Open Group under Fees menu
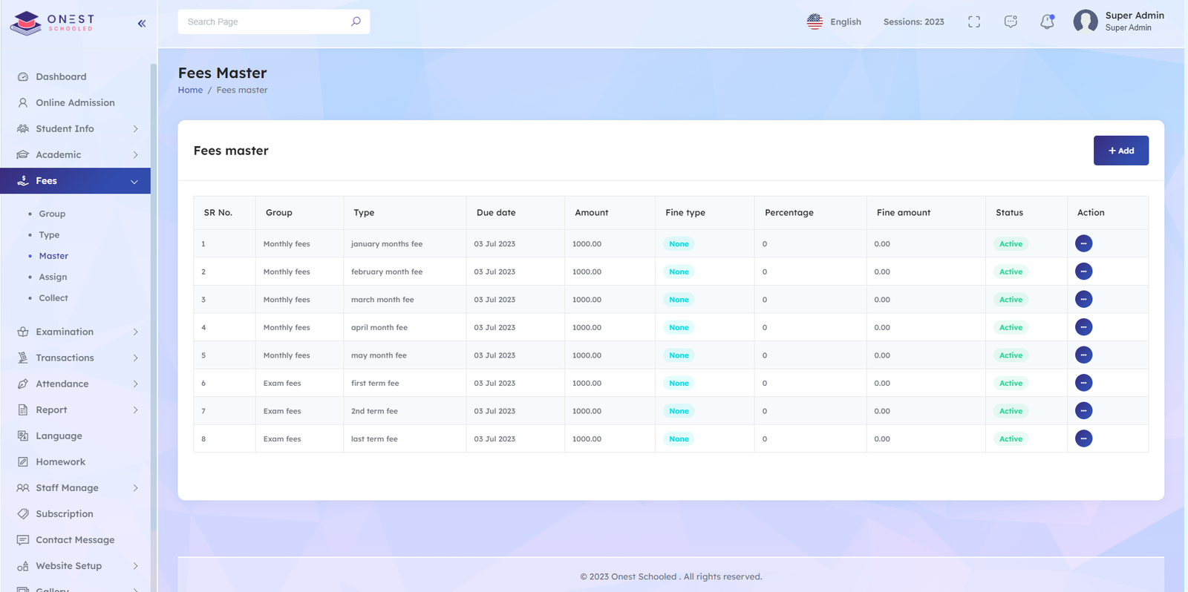 coord(52,214)
